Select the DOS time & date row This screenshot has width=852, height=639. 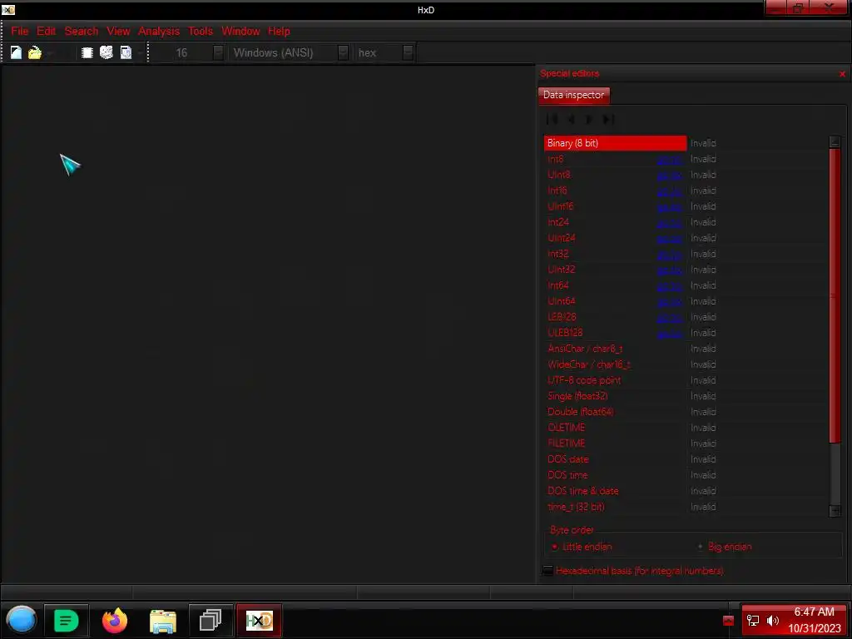point(615,491)
